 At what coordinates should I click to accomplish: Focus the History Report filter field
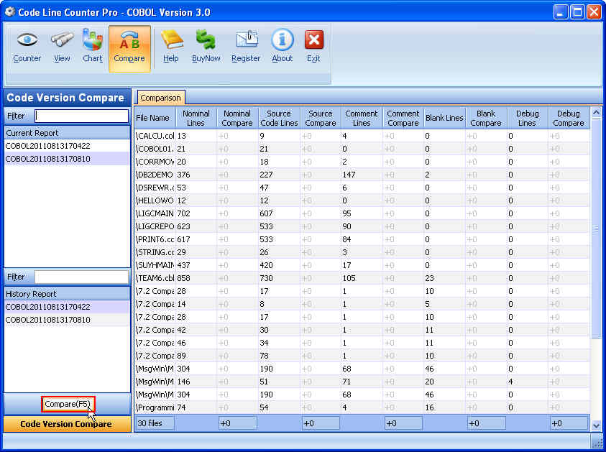tap(81, 277)
